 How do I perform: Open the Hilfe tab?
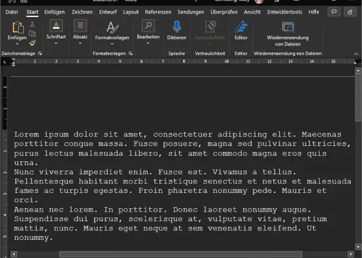tap(314, 12)
